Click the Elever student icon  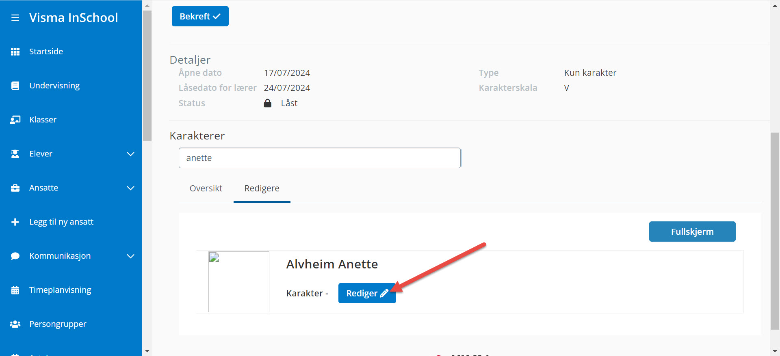tap(15, 154)
